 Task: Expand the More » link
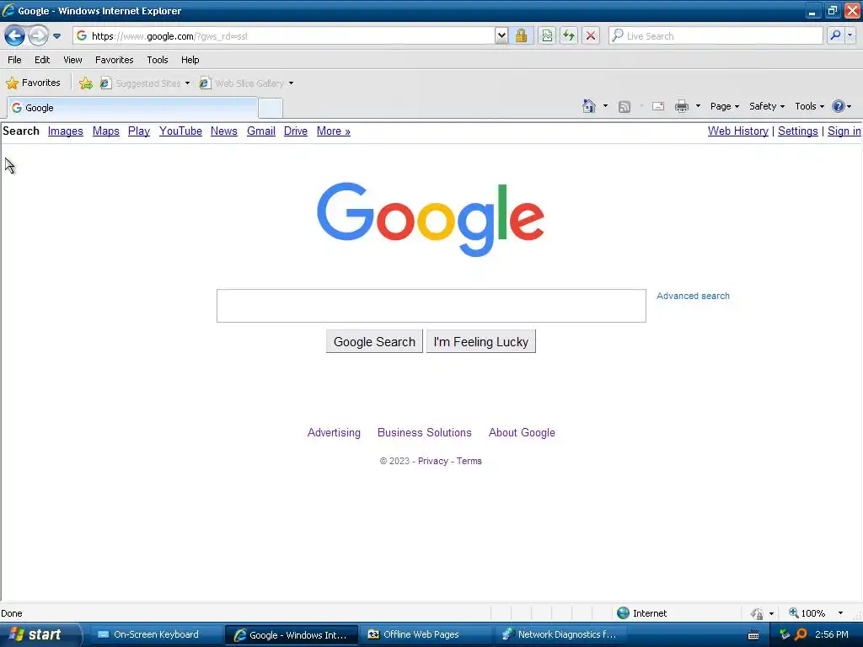tap(334, 131)
